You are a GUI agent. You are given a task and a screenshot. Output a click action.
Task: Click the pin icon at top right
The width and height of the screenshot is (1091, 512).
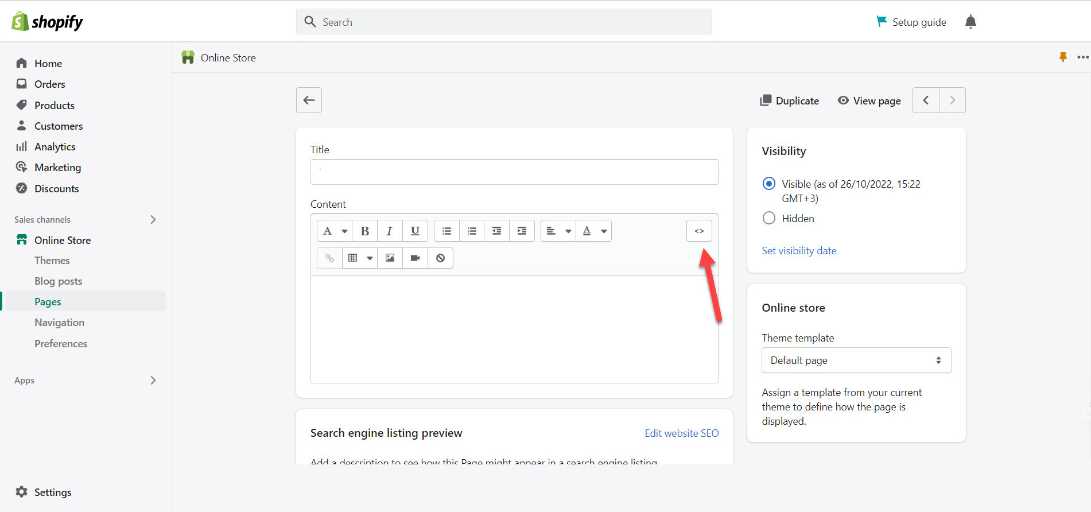1063,57
